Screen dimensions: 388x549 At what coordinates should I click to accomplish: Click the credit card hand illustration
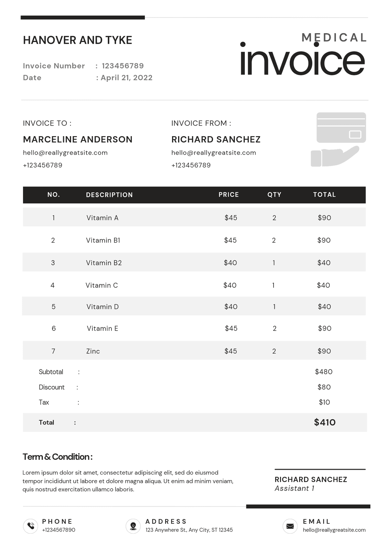coord(338,139)
